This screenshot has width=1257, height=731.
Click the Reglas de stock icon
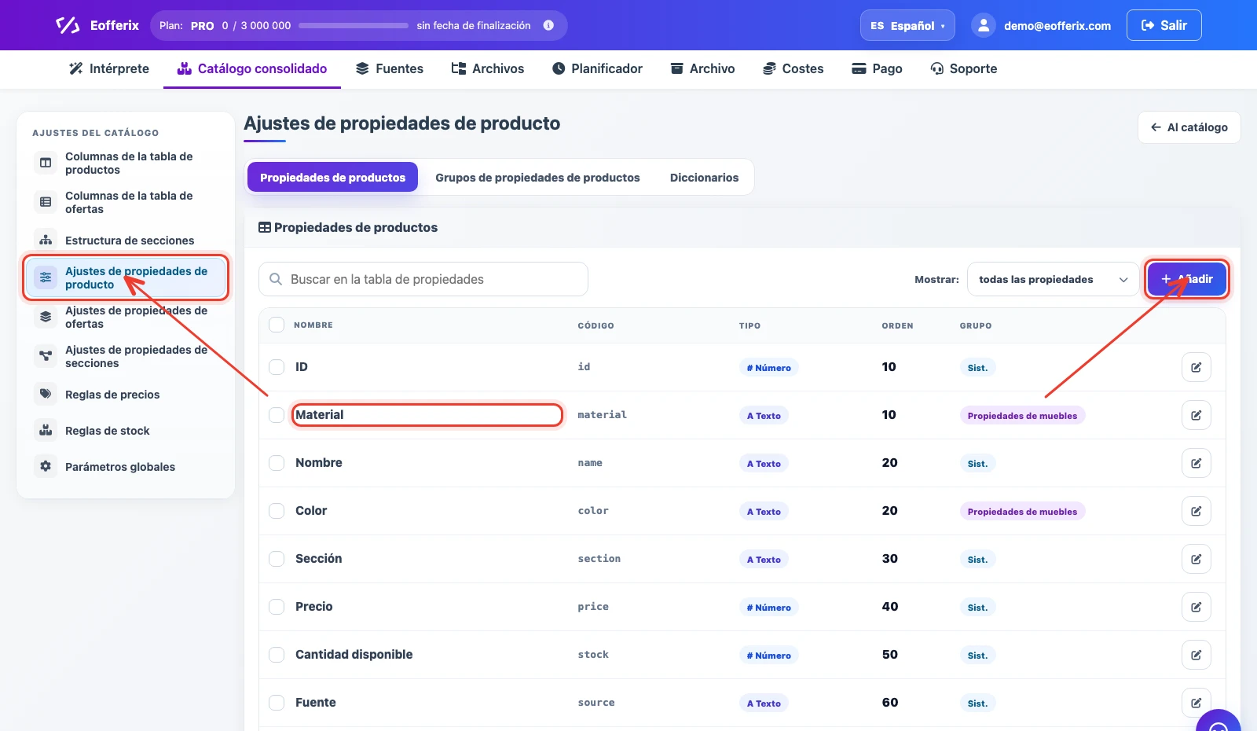46,430
